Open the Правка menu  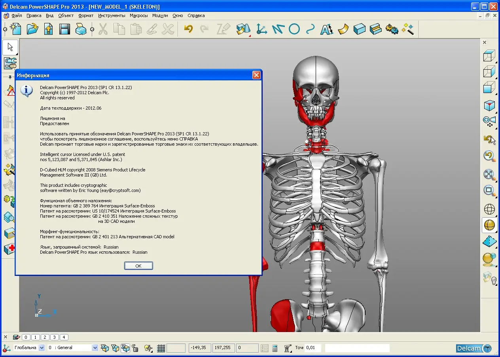coord(34,15)
